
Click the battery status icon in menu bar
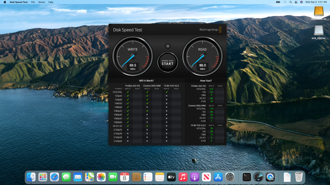pyautogui.click(x=278, y=2)
